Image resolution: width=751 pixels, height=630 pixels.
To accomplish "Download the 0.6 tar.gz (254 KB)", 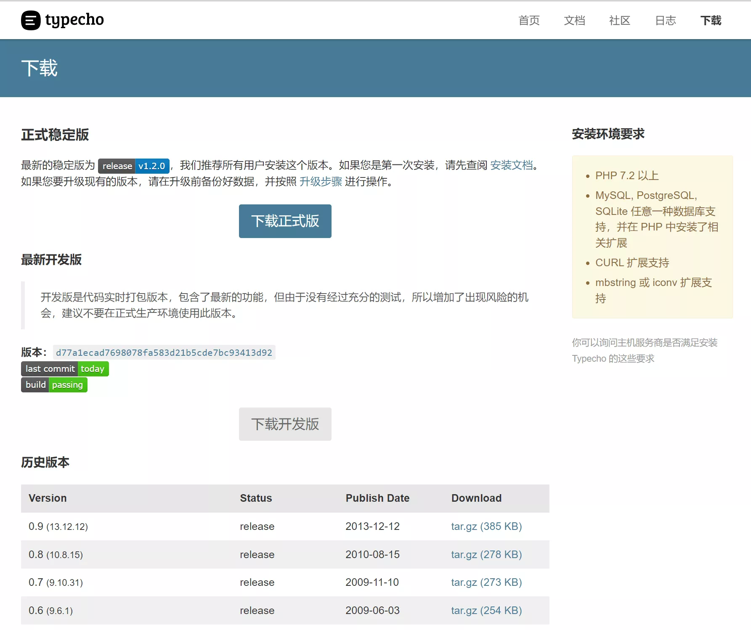I will 486,611.
